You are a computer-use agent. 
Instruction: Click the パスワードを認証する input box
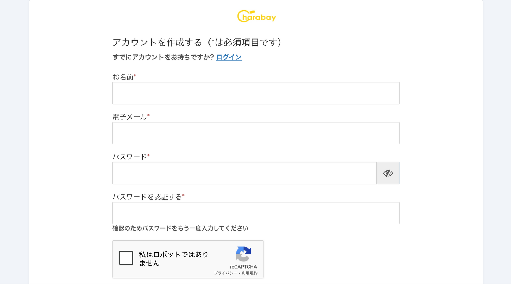pos(256,213)
